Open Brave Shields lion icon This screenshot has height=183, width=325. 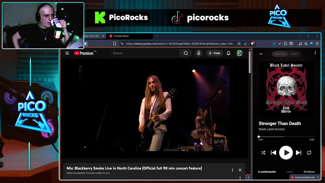click(x=253, y=44)
